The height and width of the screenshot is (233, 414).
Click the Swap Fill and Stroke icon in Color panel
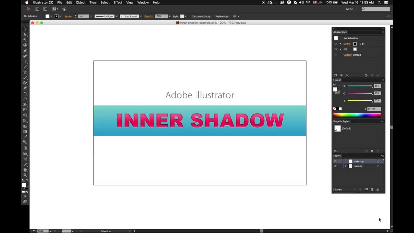(x=338, y=85)
